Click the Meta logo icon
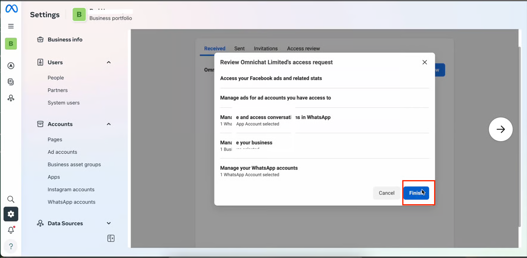The height and width of the screenshot is (258, 527). click(11, 9)
